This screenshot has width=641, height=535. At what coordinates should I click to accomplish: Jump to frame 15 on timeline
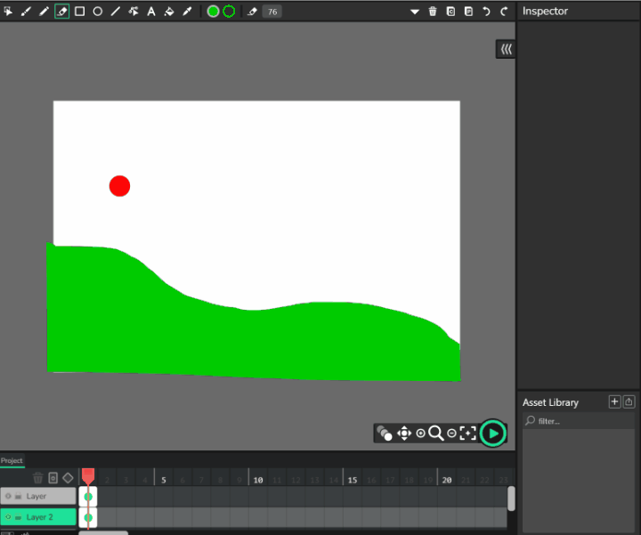tap(353, 480)
